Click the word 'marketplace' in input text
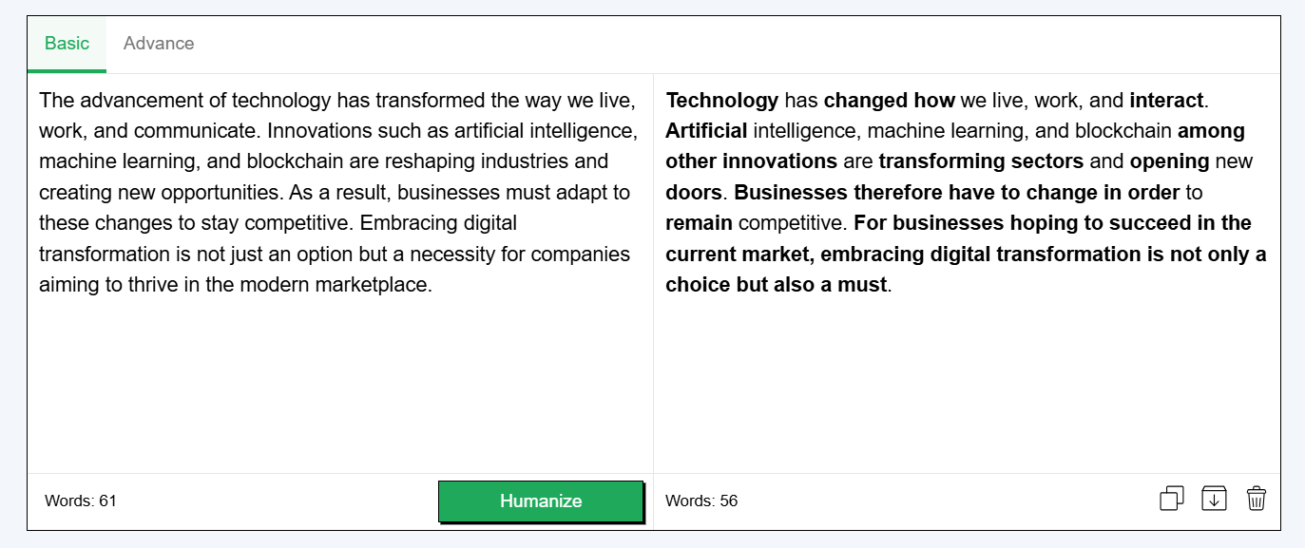The height and width of the screenshot is (548, 1305). coord(376,285)
